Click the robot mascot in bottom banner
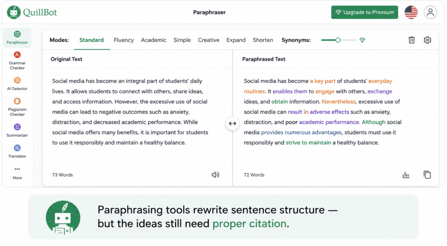This screenshot has width=447, height=246. (63, 218)
